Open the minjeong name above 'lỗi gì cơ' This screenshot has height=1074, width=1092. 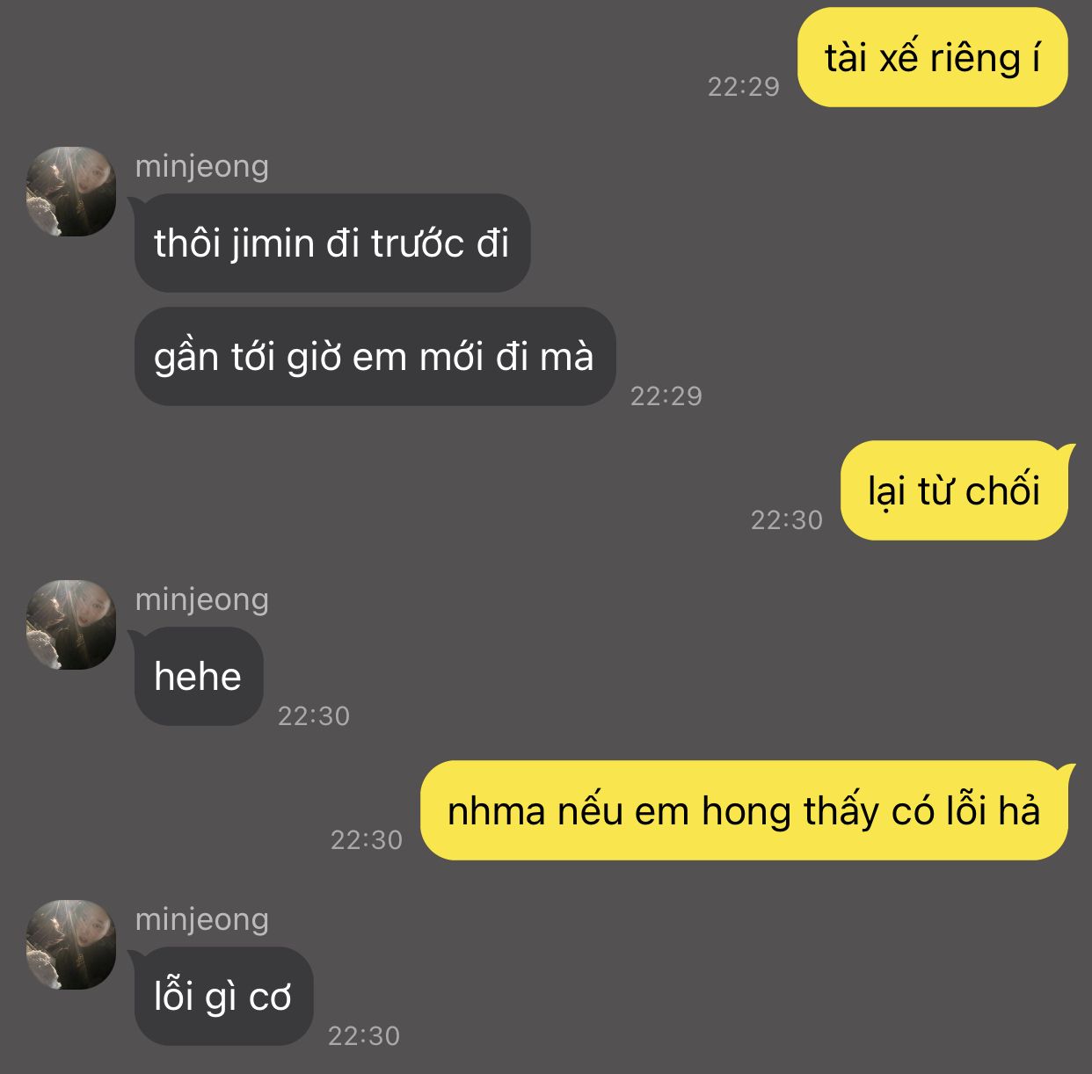(x=202, y=919)
